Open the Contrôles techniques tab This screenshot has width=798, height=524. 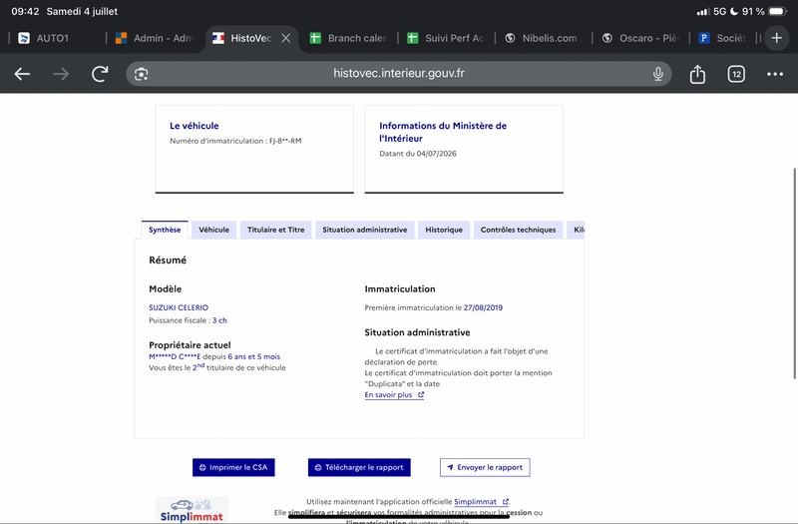tap(518, 230)
